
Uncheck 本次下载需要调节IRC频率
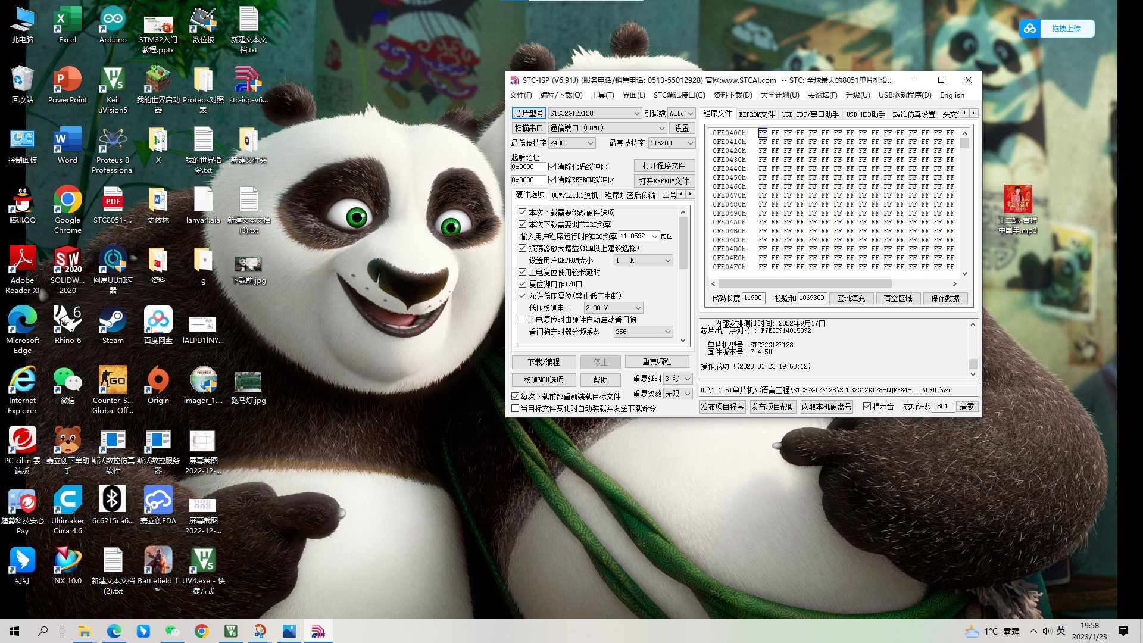pyautogui.click(x=522, y=224)
